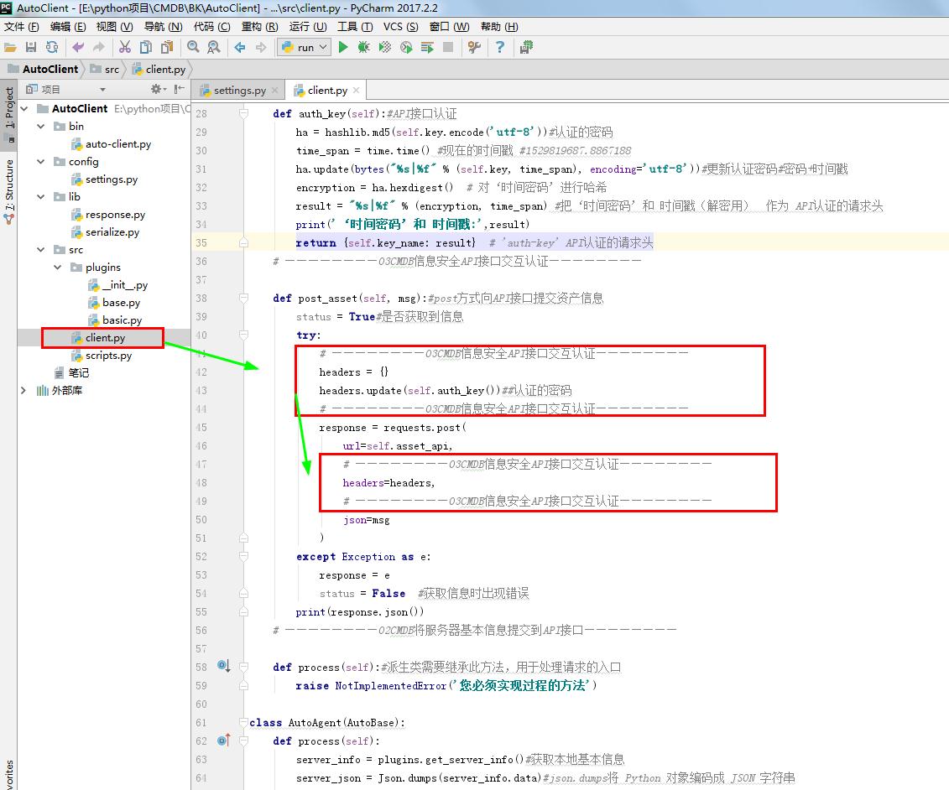
Task: Click the src breadcrumb
Action: point(105,69)
